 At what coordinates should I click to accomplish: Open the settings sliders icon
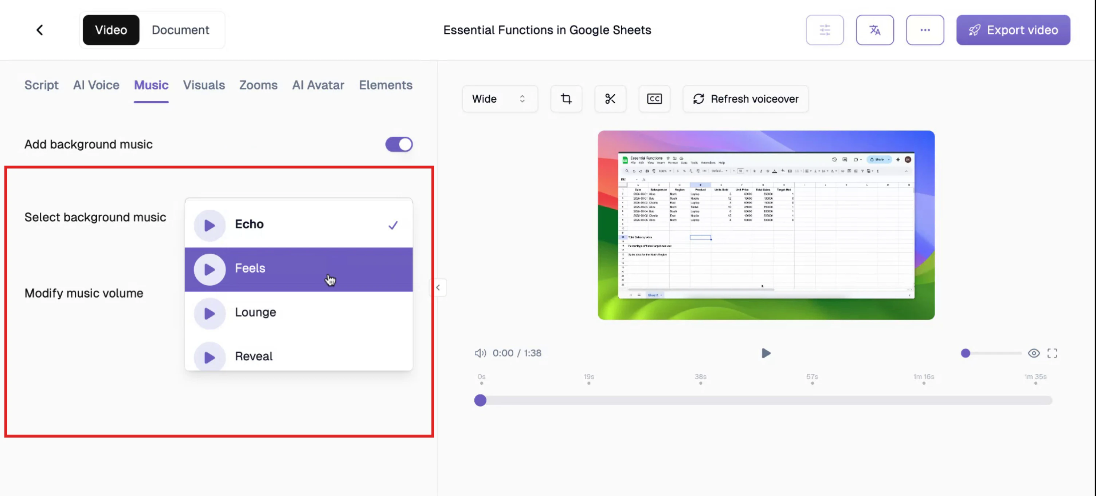pos(825,30)
